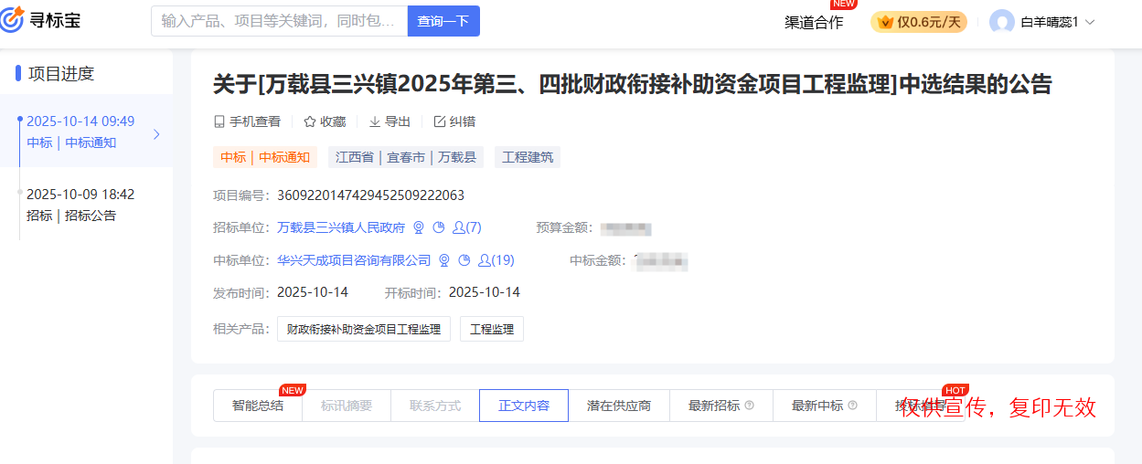The width and height of the screenshot is (1142, 464).
Task: Open the 潜在供应商 tab
Action: click(x=619, y=406)
